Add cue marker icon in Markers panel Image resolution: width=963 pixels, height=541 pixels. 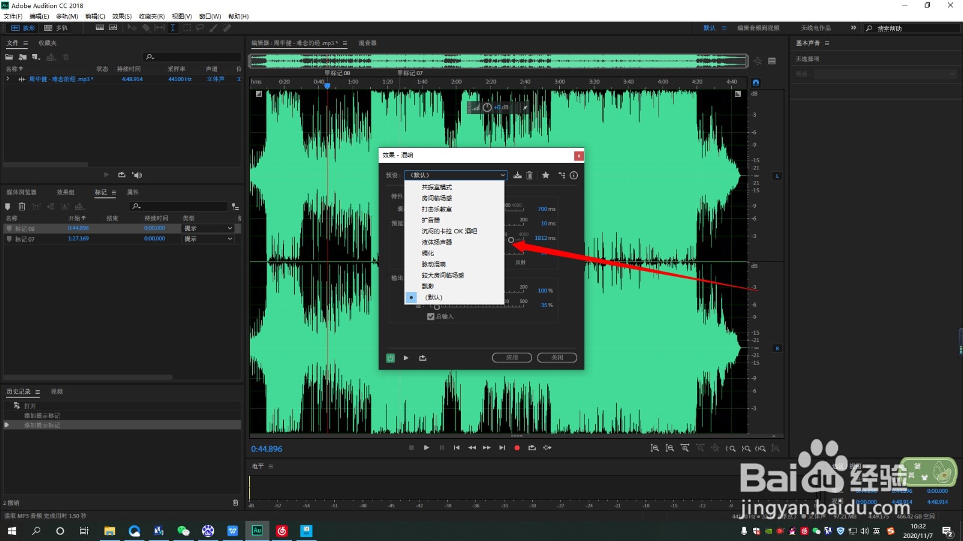coord(8,206)
